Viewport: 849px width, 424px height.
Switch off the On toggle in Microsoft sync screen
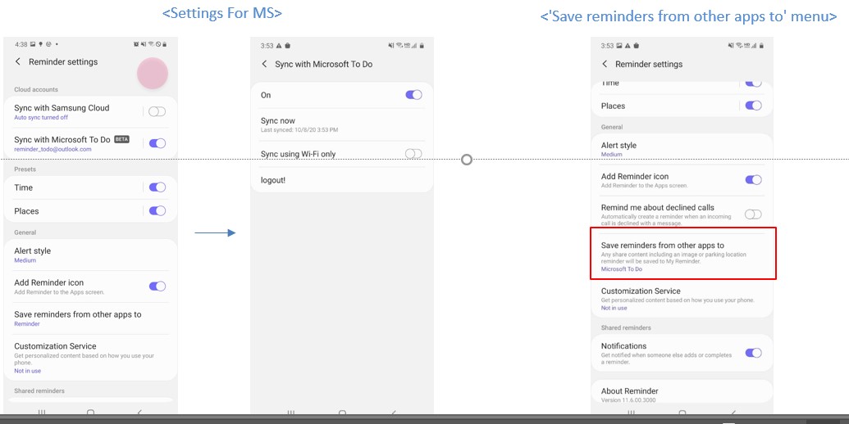tap(413, 95)
